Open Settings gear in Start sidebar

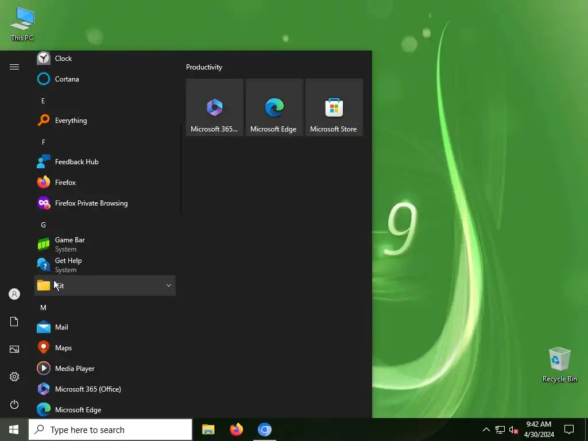(x=14, y=377)
